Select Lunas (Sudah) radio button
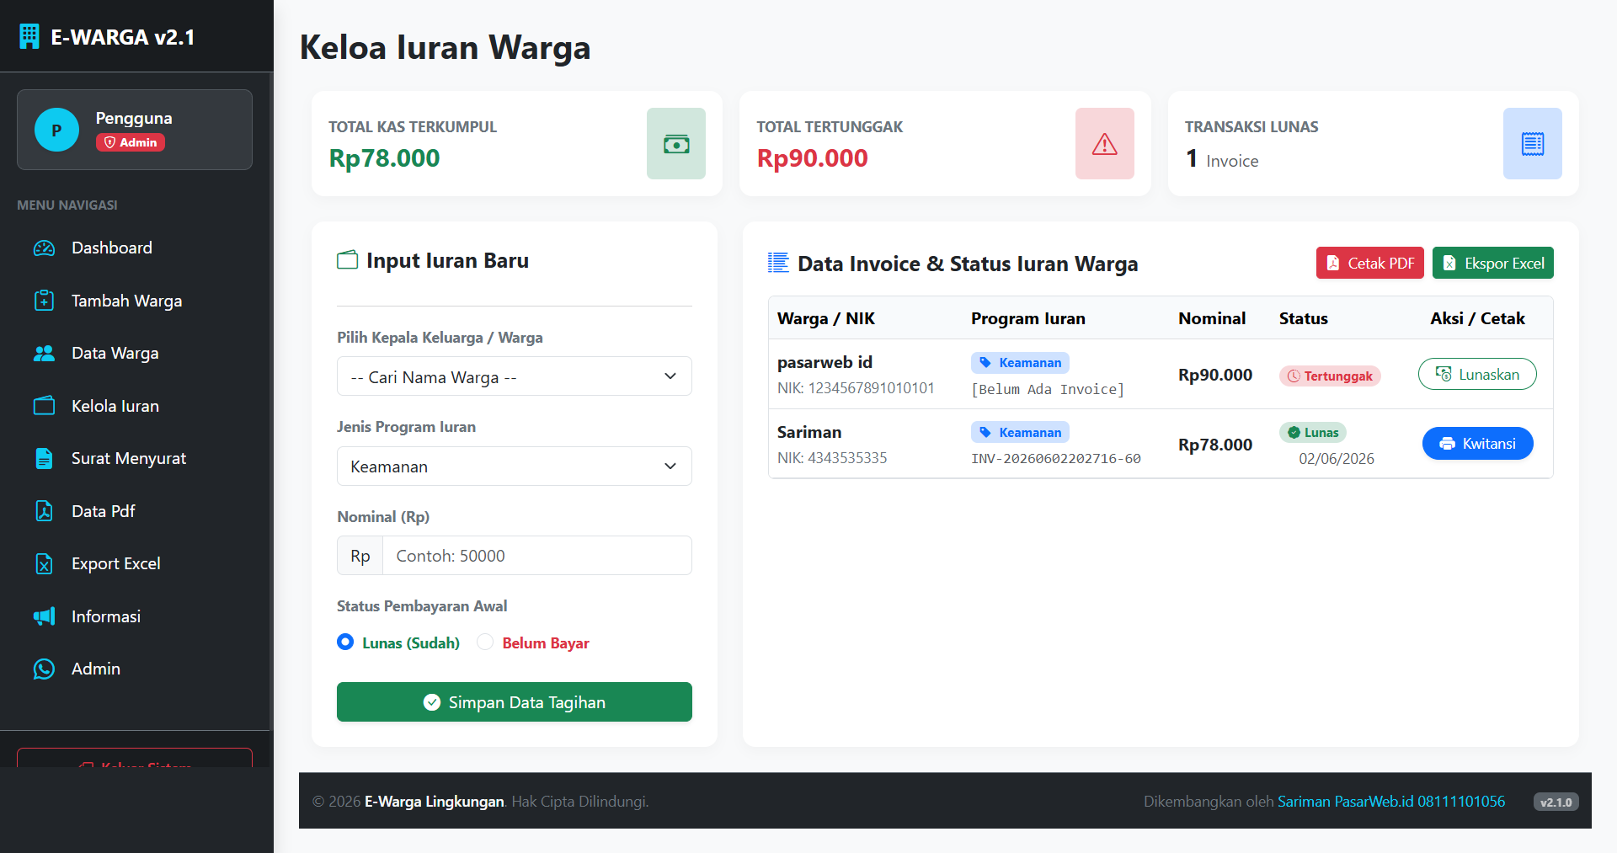Screen dimensions: 1617x853 pos(345,642)
